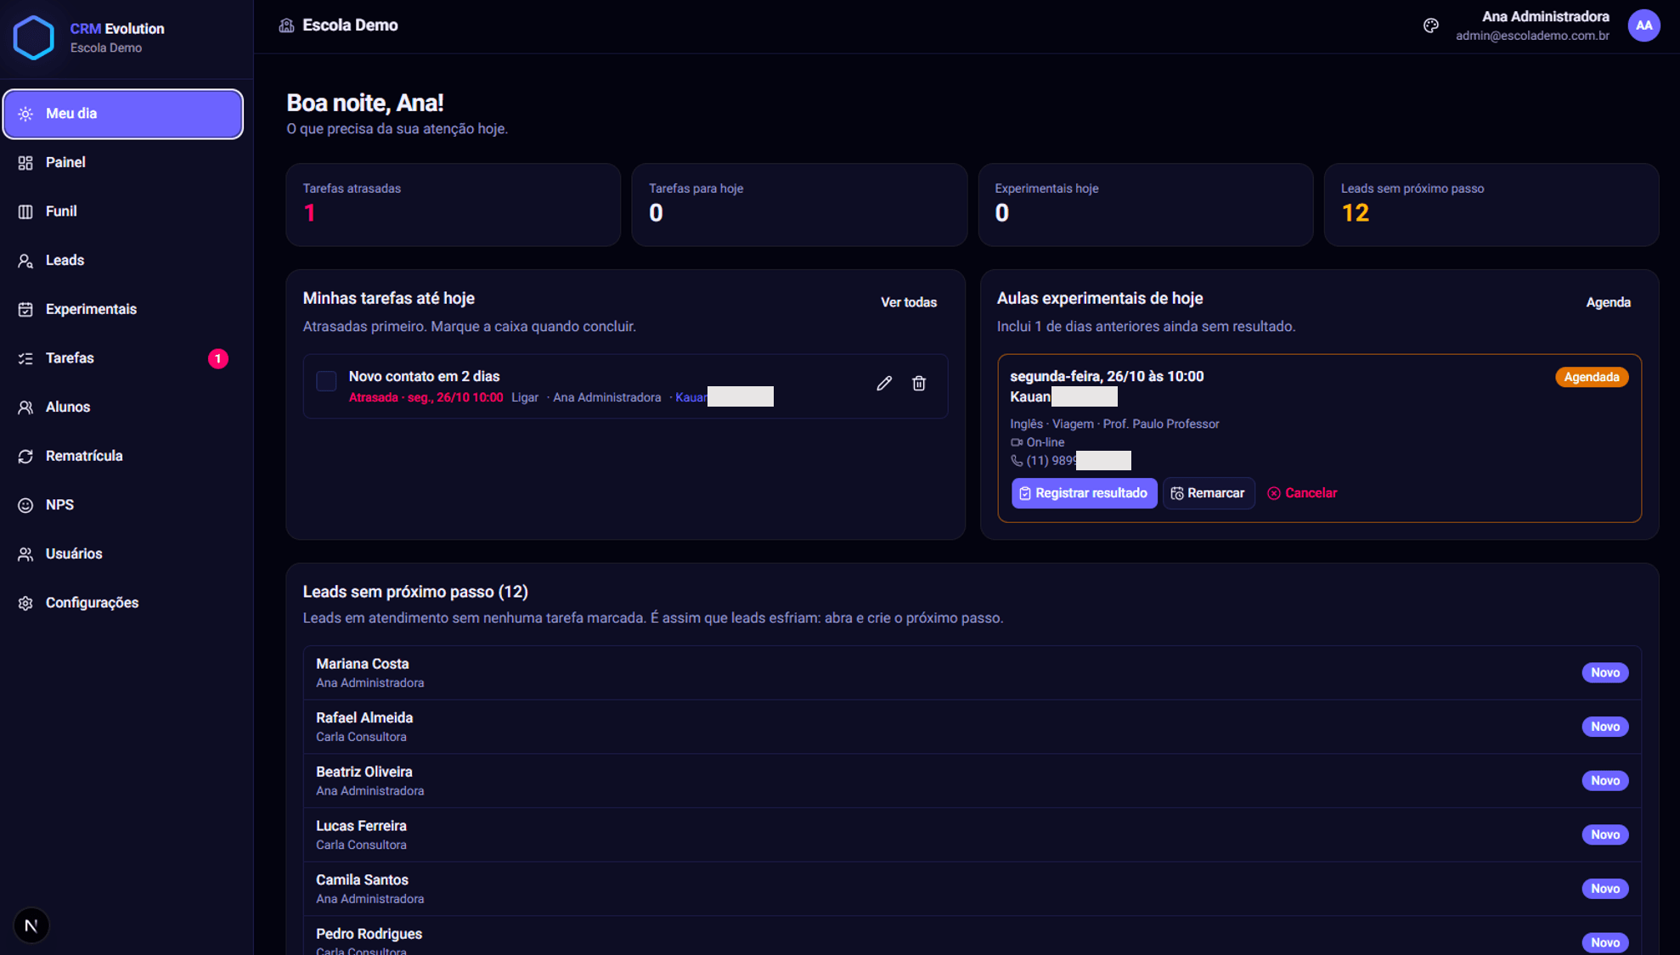Click the Tarefas red badge counter

coord(218,358)
